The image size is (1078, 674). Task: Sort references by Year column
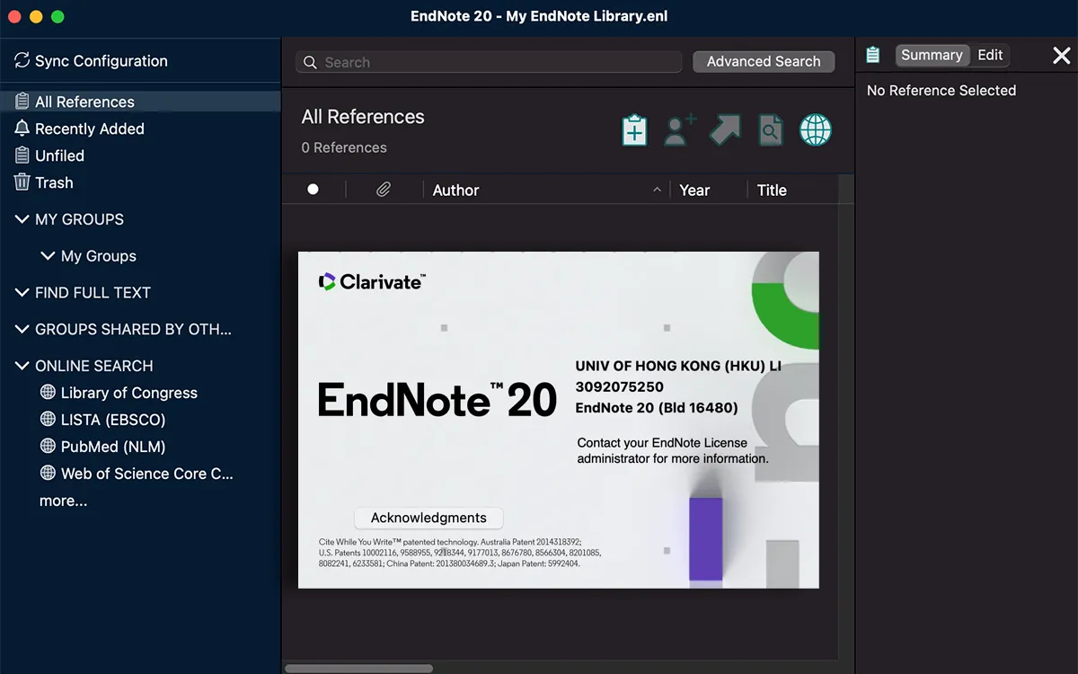pos(694,190)
